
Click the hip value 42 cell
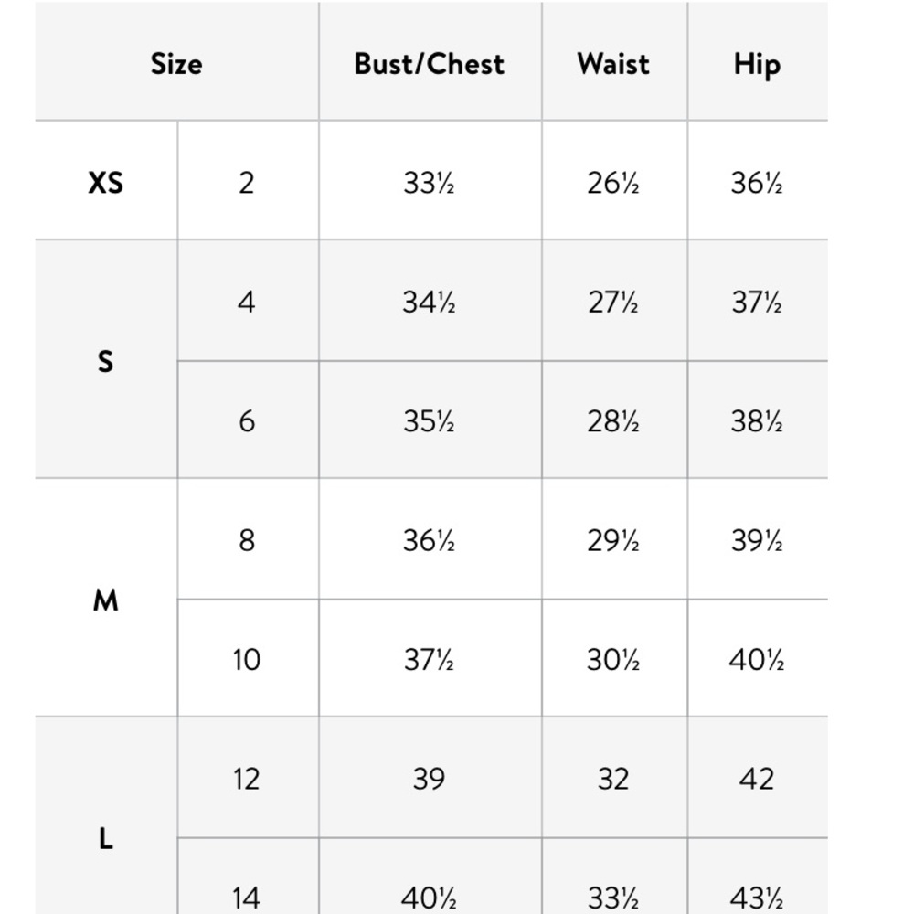[x=757, y=779]
